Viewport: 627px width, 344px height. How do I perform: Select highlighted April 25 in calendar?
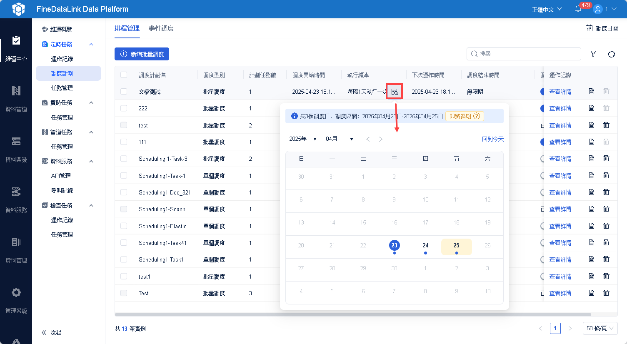(x=457, y=247)
